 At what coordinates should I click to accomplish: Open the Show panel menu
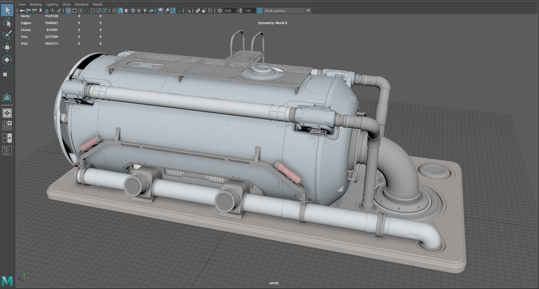(67, 4)
